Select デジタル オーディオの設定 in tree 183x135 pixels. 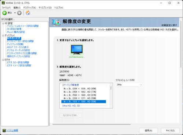point(18,50)
